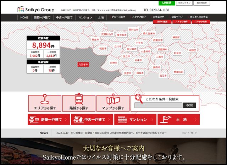This screenshot has width=227, height=165.
Task: Open ニュース一覧 news list link
Action: (189, 133)
